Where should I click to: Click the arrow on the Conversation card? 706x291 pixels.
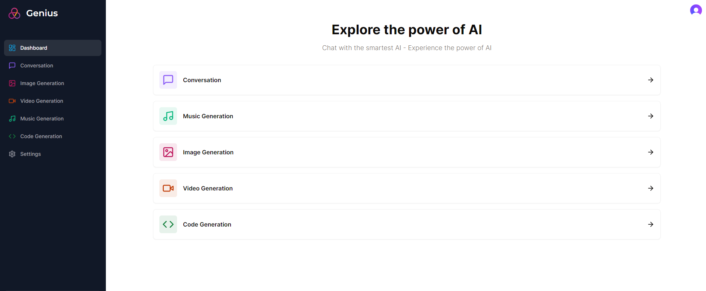[651, 80]
